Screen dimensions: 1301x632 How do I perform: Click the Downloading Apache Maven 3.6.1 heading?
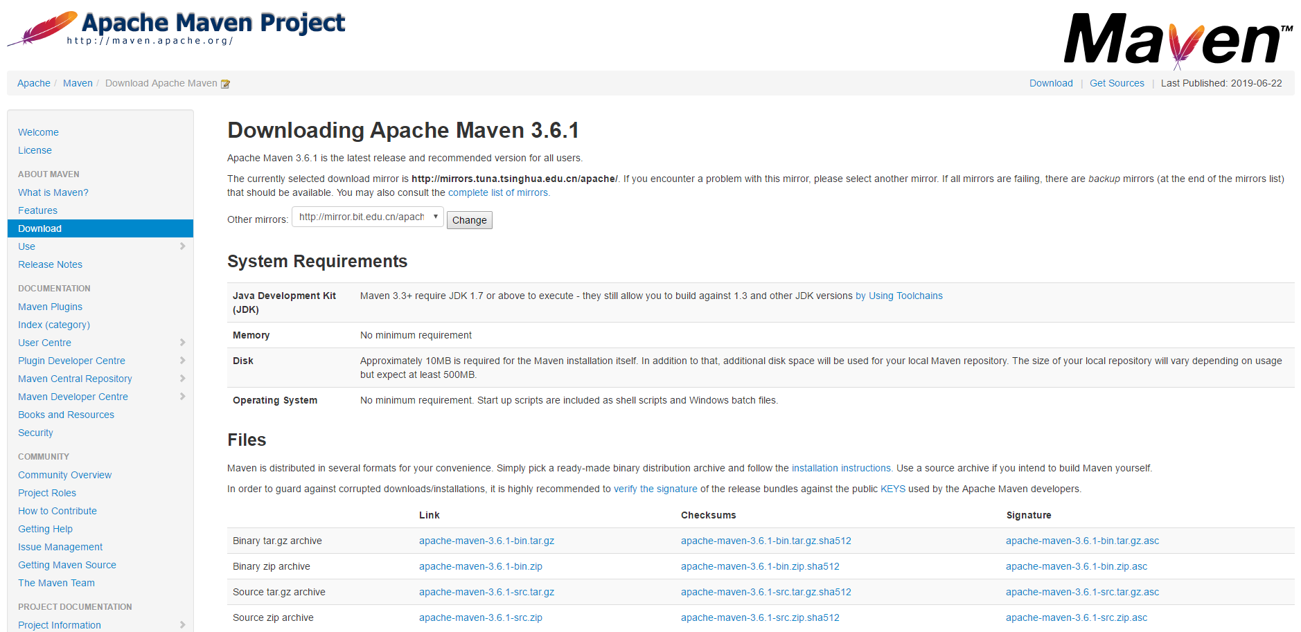(x=403, y=130)
